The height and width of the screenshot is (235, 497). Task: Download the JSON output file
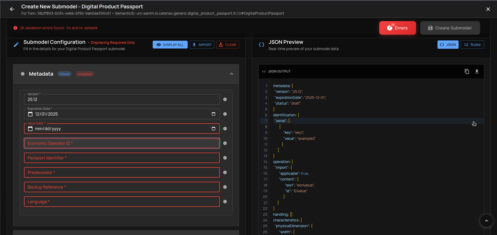[477, 71]
